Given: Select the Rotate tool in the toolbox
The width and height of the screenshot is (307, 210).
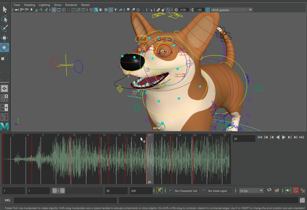Looking at the screenshot, I should tap(4, 47).
